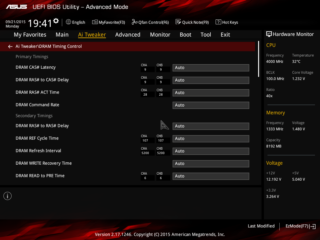Go to the Advanced tab
The image size is (320, 240).
coord(128,35)
